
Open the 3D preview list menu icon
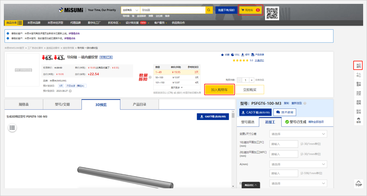(x=12, y=127)
